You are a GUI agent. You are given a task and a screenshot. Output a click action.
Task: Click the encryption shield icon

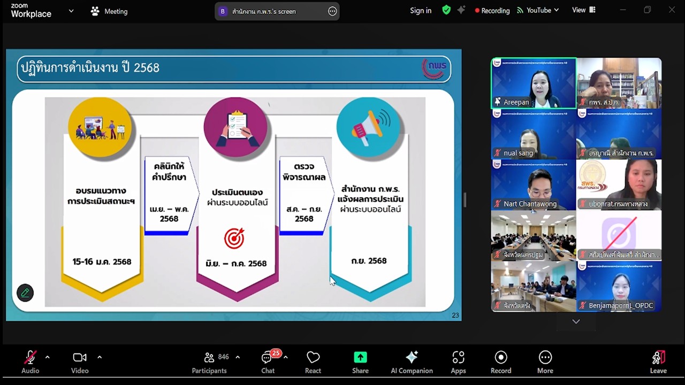(x=446, y=10)
